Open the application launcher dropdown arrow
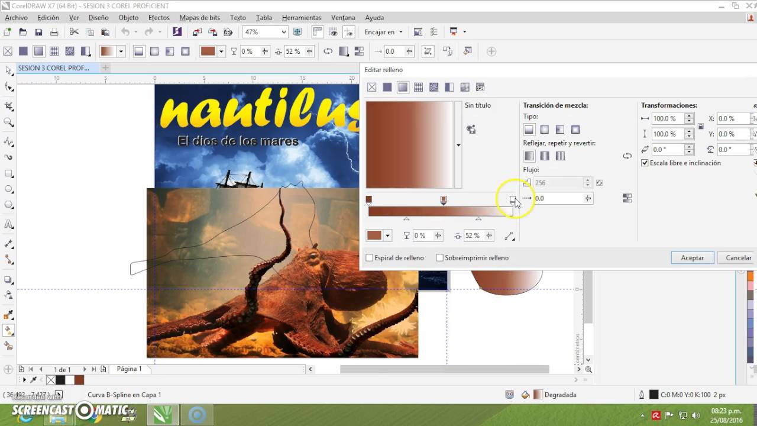The width and height of the screenshot is (757, 426). 464,32
